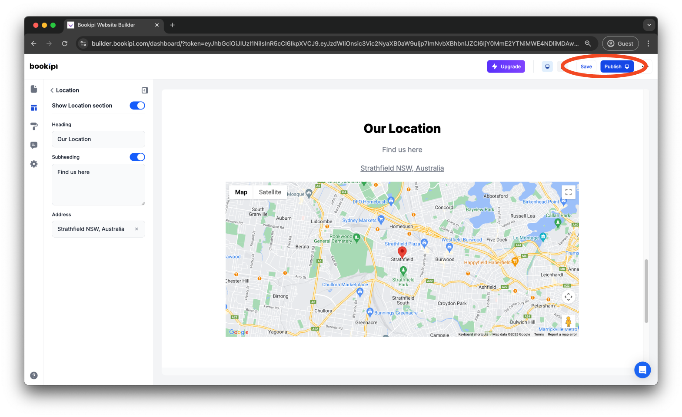Click the Happyfield Haberfield restaurant marker
Viewport: 682px width, 417px height.
(515, 261)
